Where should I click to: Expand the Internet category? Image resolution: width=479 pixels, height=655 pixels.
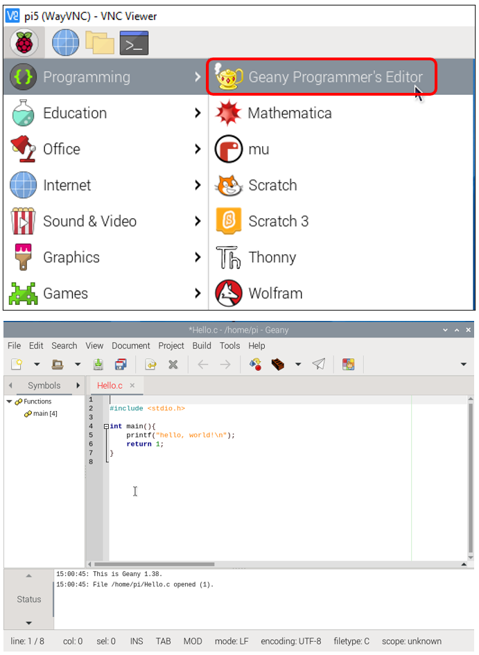[x=105, y=185]
